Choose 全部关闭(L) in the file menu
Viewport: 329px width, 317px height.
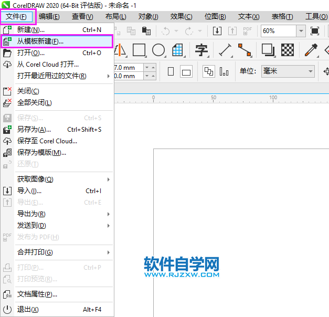coord(57,103)
